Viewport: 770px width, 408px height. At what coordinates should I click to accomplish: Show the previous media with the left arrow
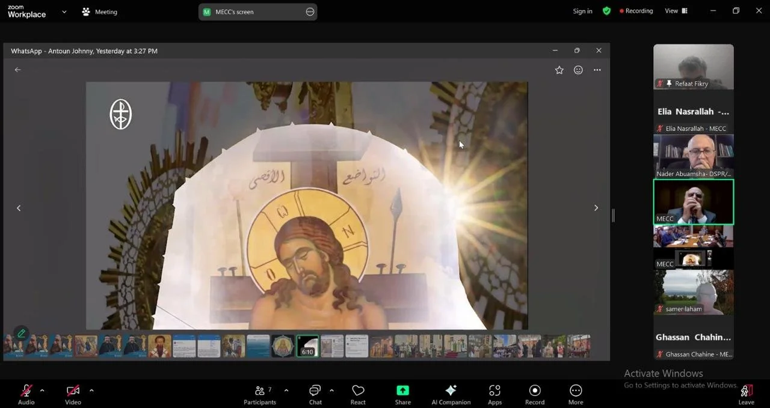click(19, 208)
